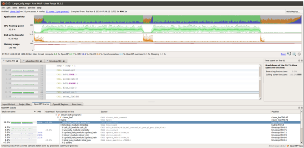Close the hydro.f90 tab with its X
The image size is (304, 148).
click(x=17, y=61)
